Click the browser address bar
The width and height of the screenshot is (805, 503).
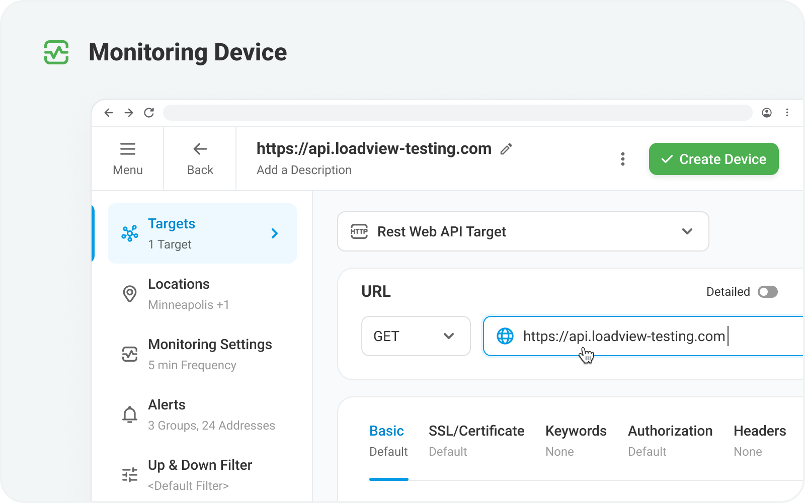[x=458, y=113]
